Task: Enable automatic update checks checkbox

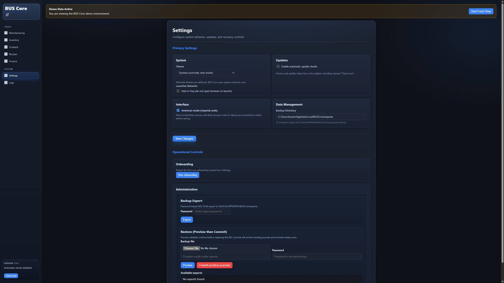Action: click(278, 67)
